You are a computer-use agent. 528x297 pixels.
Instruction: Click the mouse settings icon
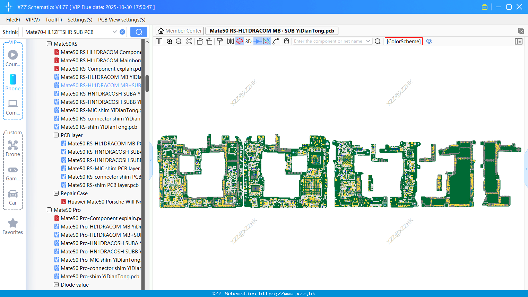click(x=286, y=41)
